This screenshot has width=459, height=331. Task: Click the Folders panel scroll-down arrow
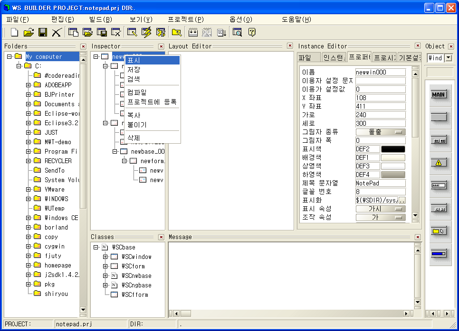[83, 309]
